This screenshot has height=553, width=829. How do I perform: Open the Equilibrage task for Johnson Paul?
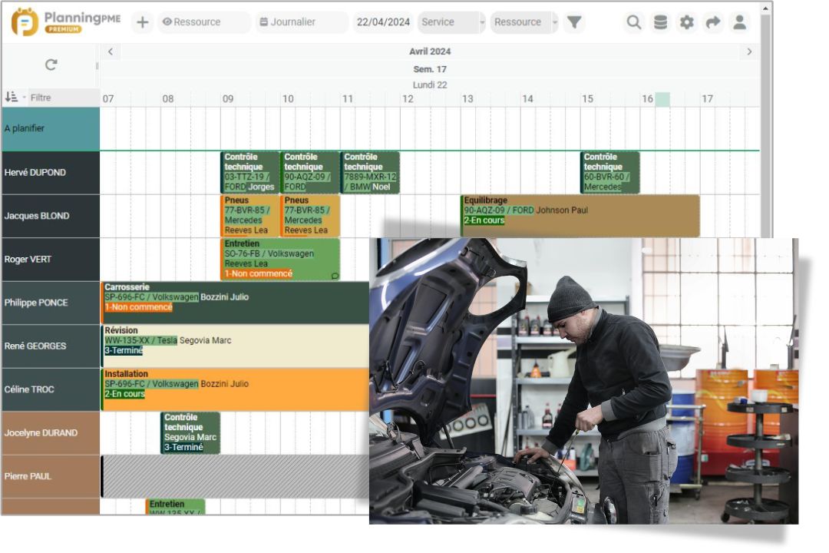coord(580,216)
